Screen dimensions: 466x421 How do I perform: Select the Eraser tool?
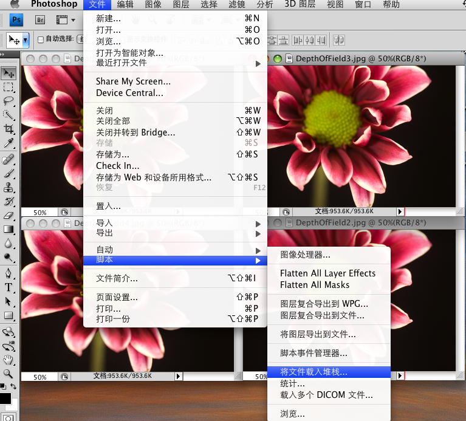coord(9,216)
